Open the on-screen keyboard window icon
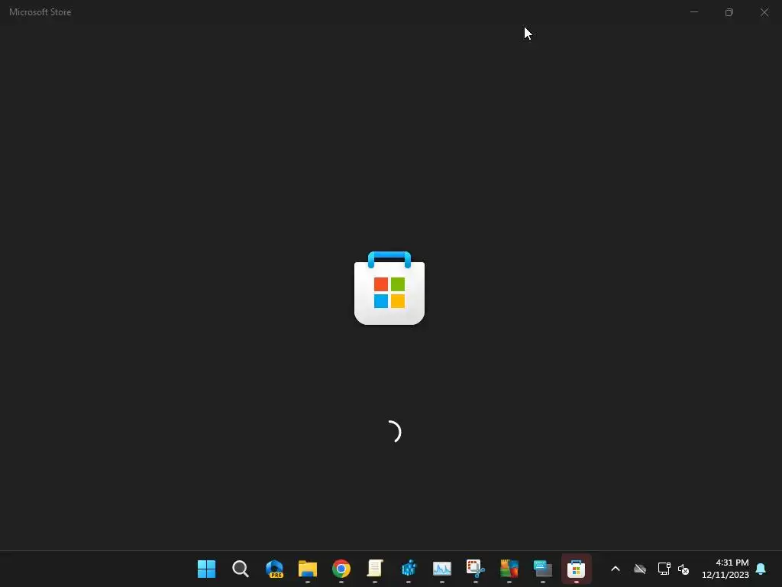 tap(543, 569)
